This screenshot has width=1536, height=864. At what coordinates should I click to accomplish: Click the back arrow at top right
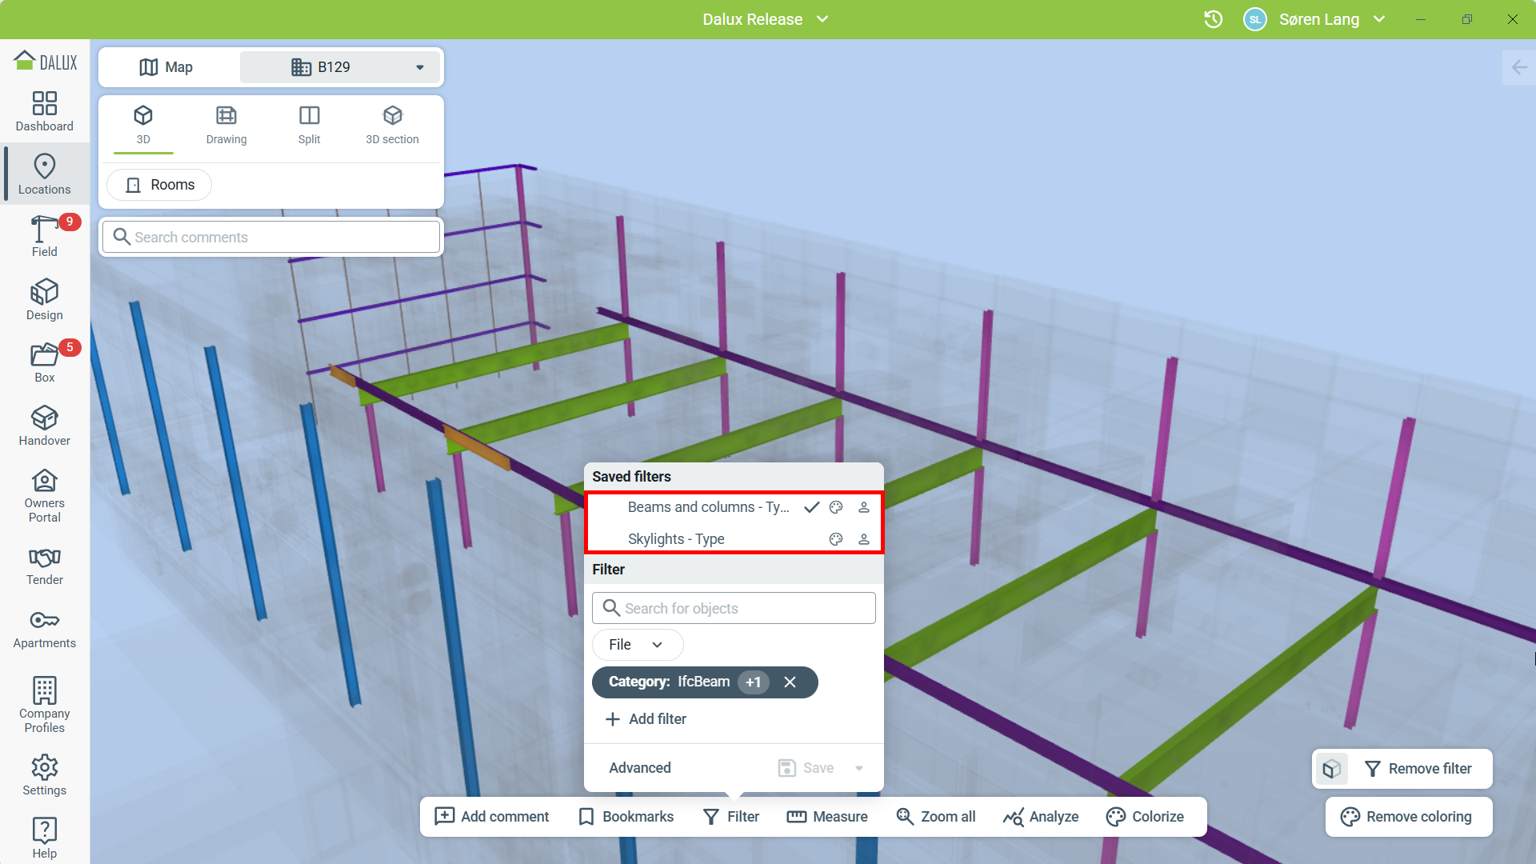pos(1519,67)
